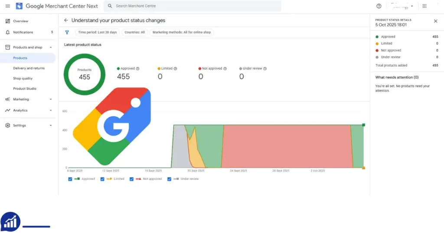Click the grey Under review chart area
The width and height of the screenshot is (444, 233).
pos(180,147)
